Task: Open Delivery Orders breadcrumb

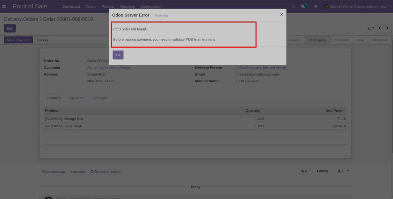Action: click(21, 19)
